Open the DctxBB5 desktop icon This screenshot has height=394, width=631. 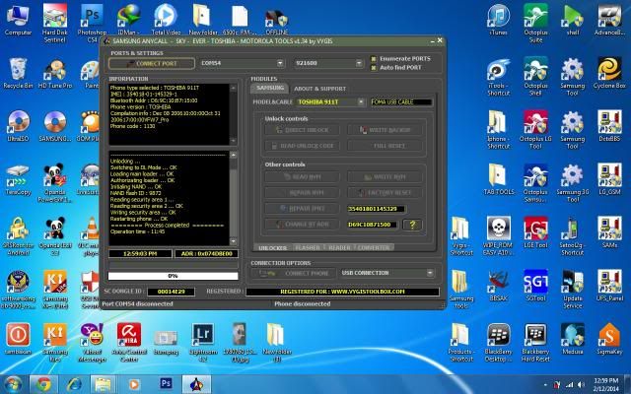609,126
